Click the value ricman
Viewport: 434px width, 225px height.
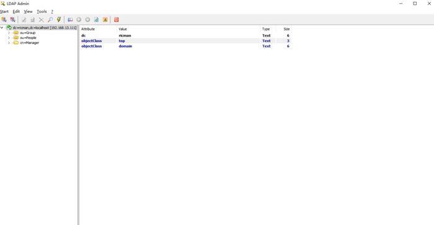coord(125,35)
